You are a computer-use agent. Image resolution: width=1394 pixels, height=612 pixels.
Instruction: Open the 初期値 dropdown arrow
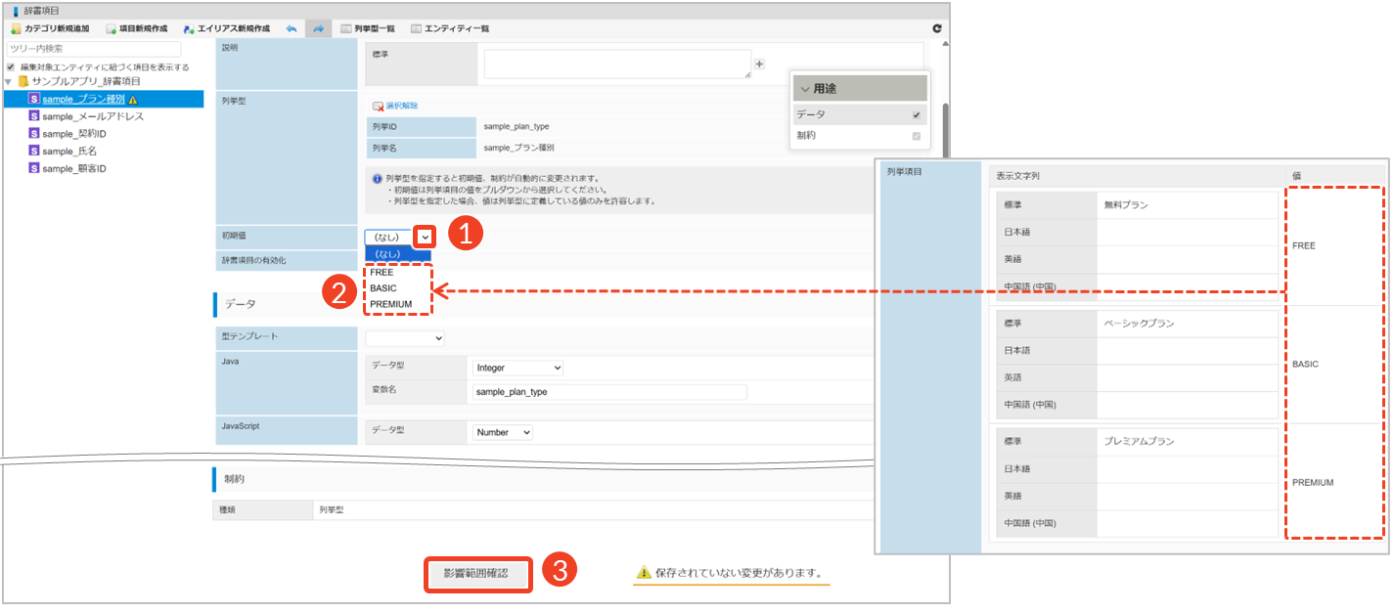425,237
